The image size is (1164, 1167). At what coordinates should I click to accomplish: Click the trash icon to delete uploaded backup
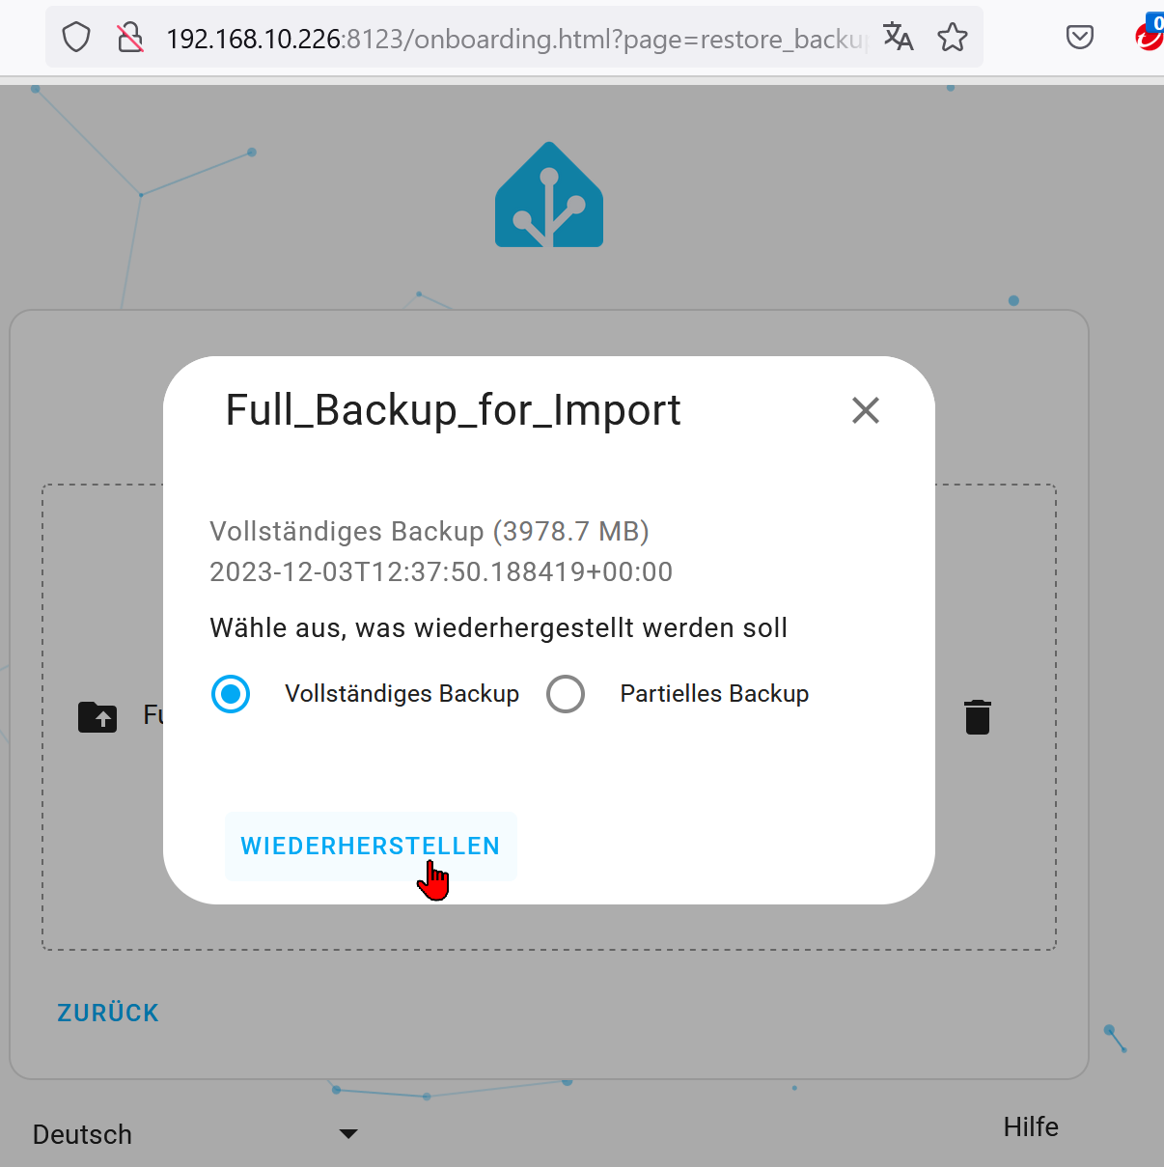[x=977, y=716]
